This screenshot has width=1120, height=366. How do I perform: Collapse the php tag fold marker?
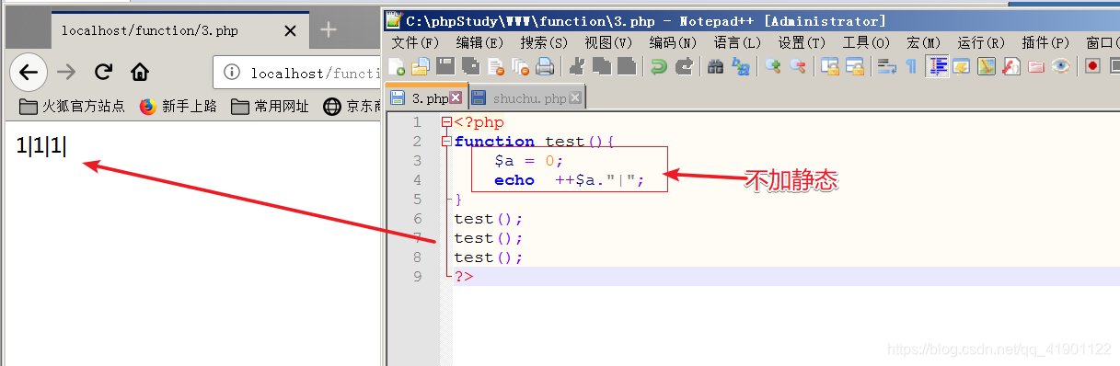coord(447,122)
